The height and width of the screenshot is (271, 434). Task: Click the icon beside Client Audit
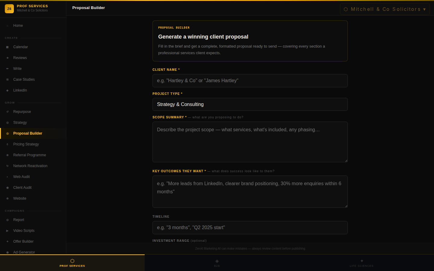pos(8,188)
